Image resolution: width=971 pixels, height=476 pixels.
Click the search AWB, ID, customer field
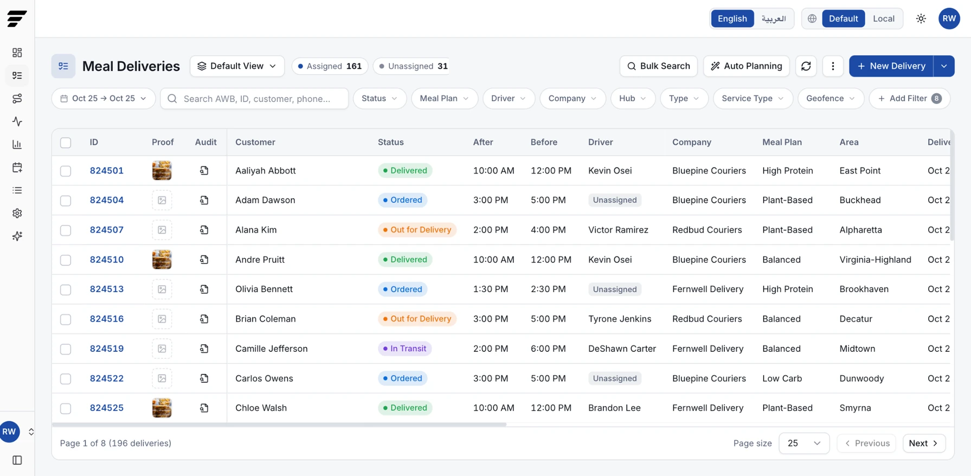click(254, 99)
